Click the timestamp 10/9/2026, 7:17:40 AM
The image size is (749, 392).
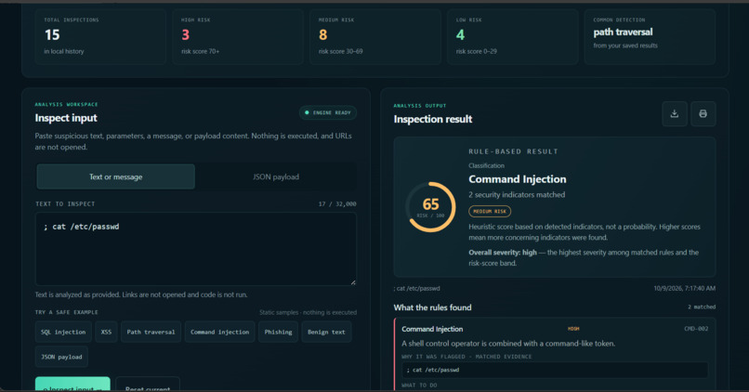pyautogui.click(x=685, y=288)
